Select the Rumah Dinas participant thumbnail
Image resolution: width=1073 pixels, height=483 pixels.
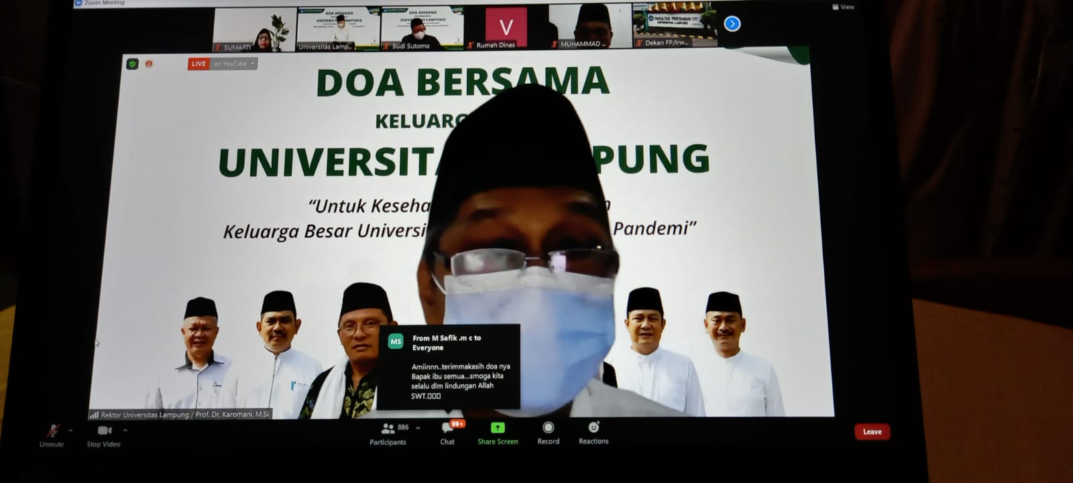point(506,28)
